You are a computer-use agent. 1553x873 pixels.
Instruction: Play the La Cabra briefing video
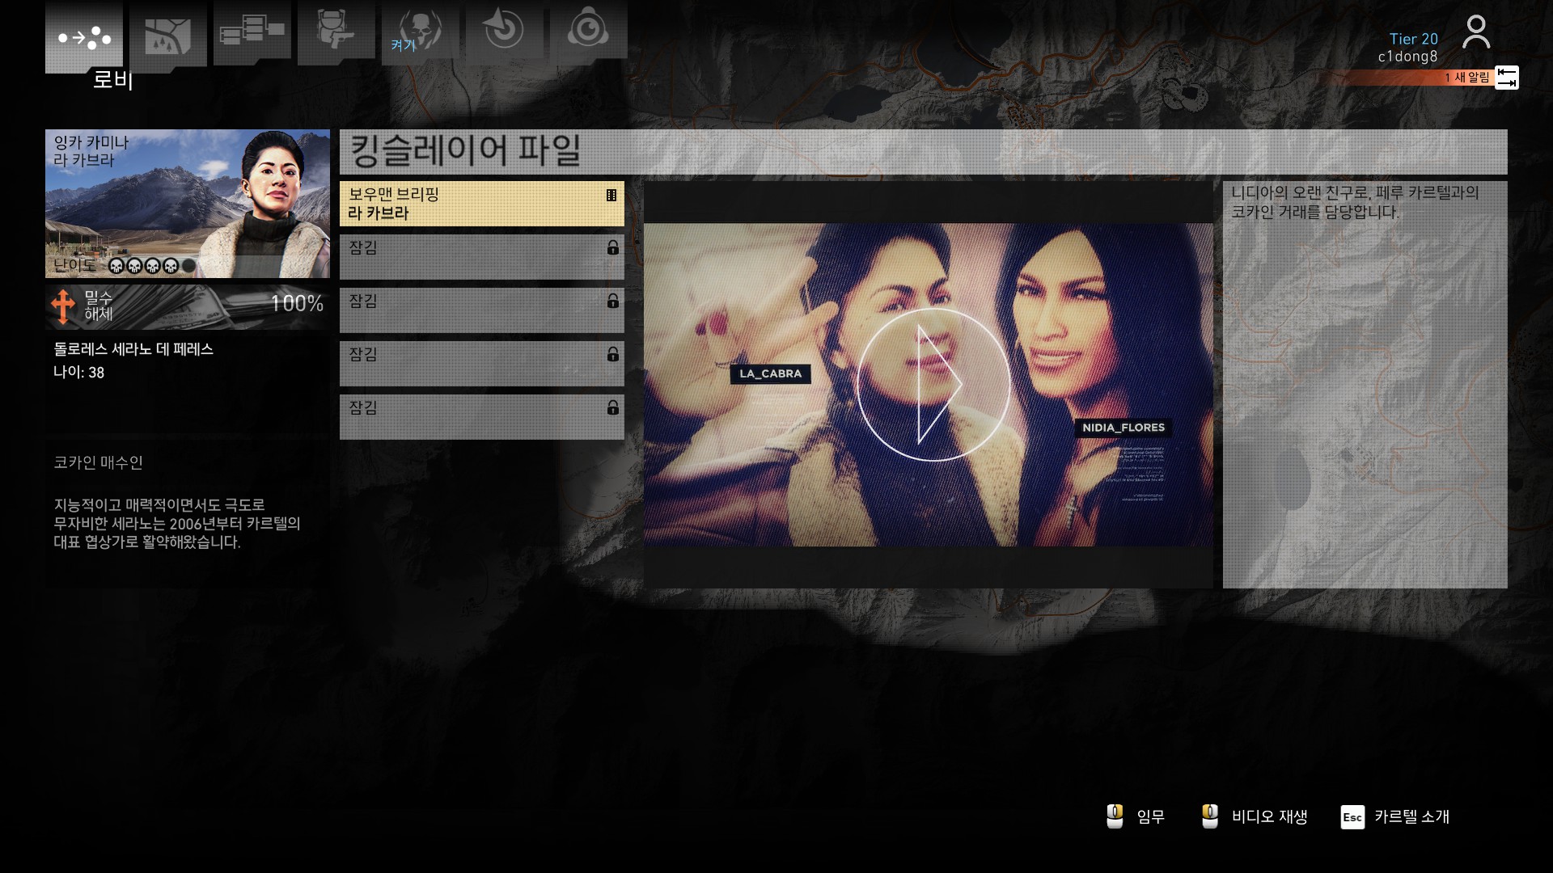click(x=933, y=385)
